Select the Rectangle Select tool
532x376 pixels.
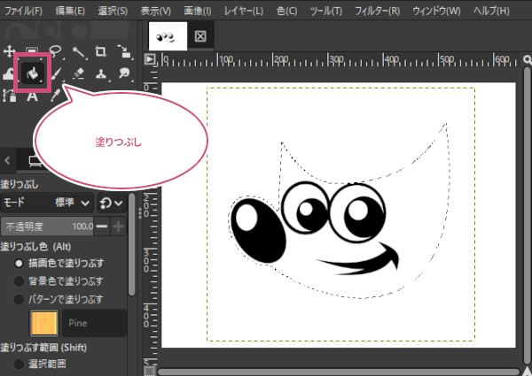pyautogui.click(x=32, y=50)
